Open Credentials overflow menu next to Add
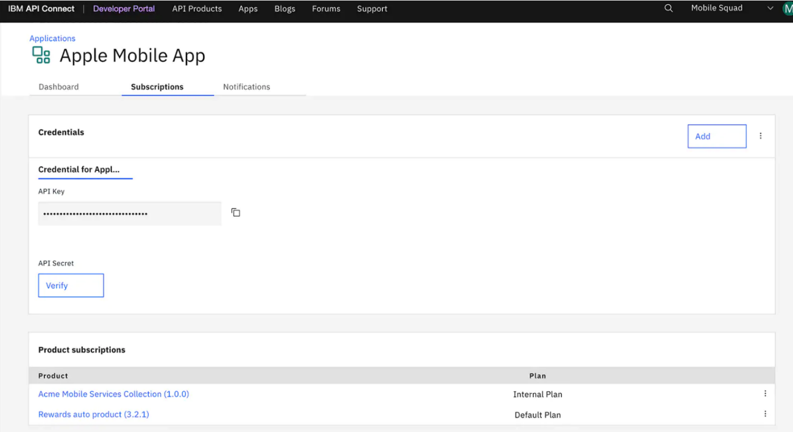This screenshot has height=432, width=793. click(x=761, y=136)
